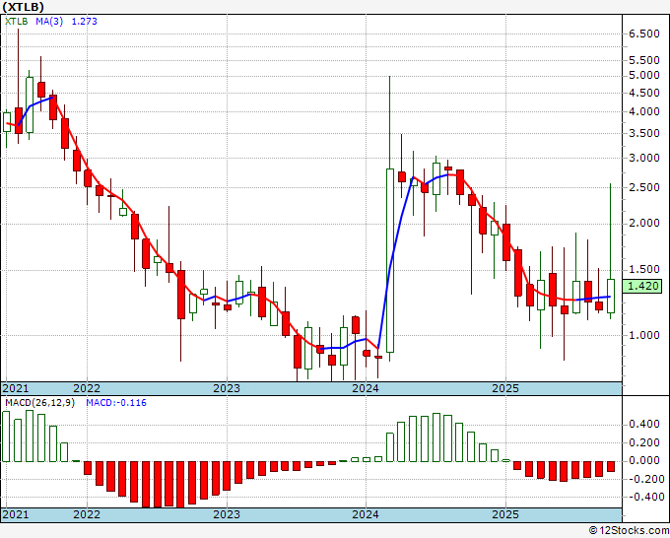This screenshot has width=670, height=538.
Task: Open the 12Stocks.com watermark link
Action: pos(629,531)
